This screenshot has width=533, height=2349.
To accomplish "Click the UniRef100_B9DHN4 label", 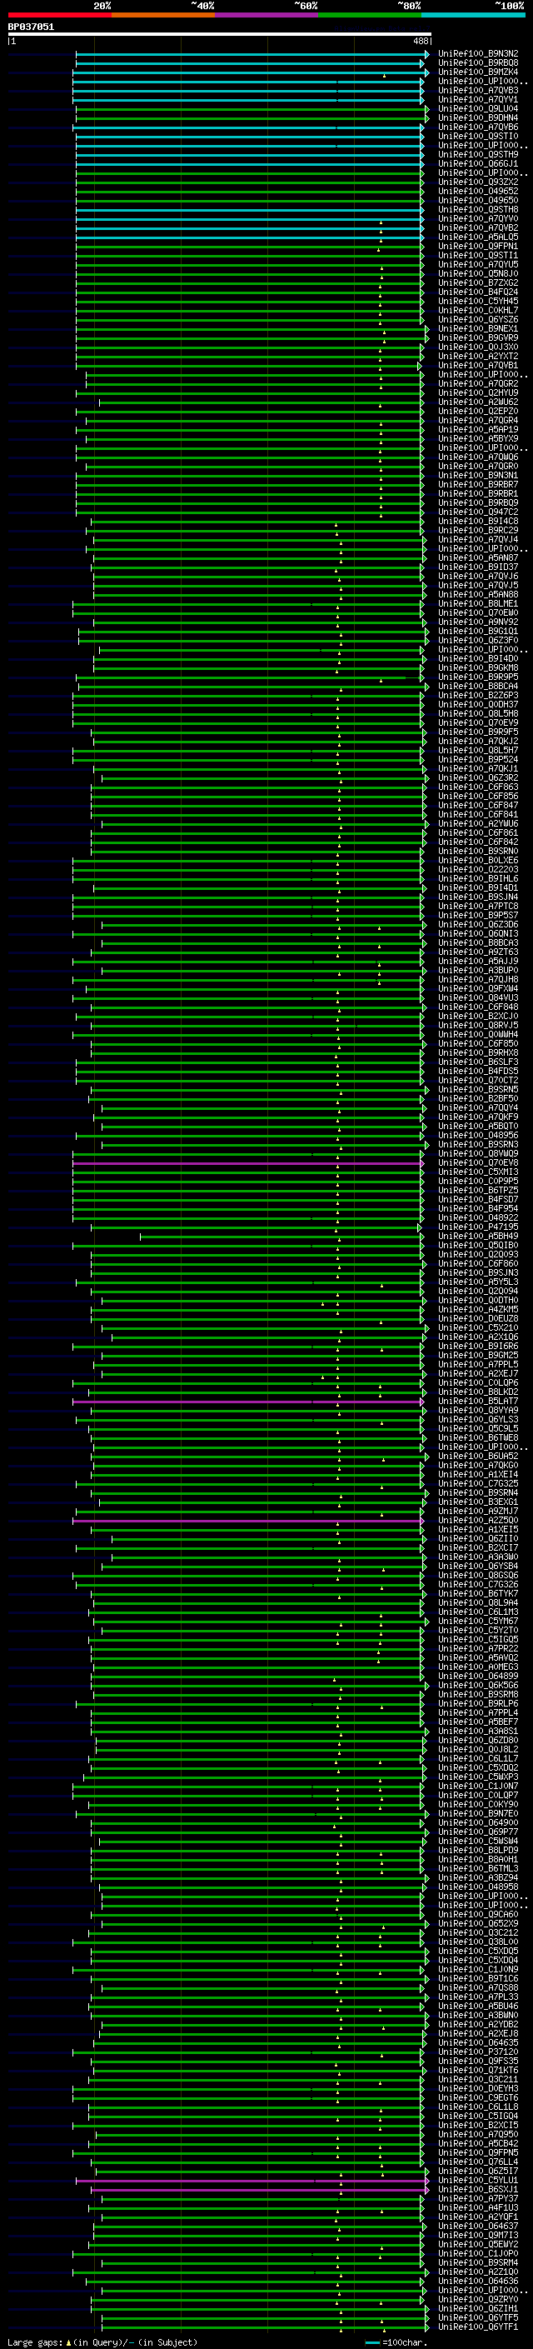I will 477,117.
